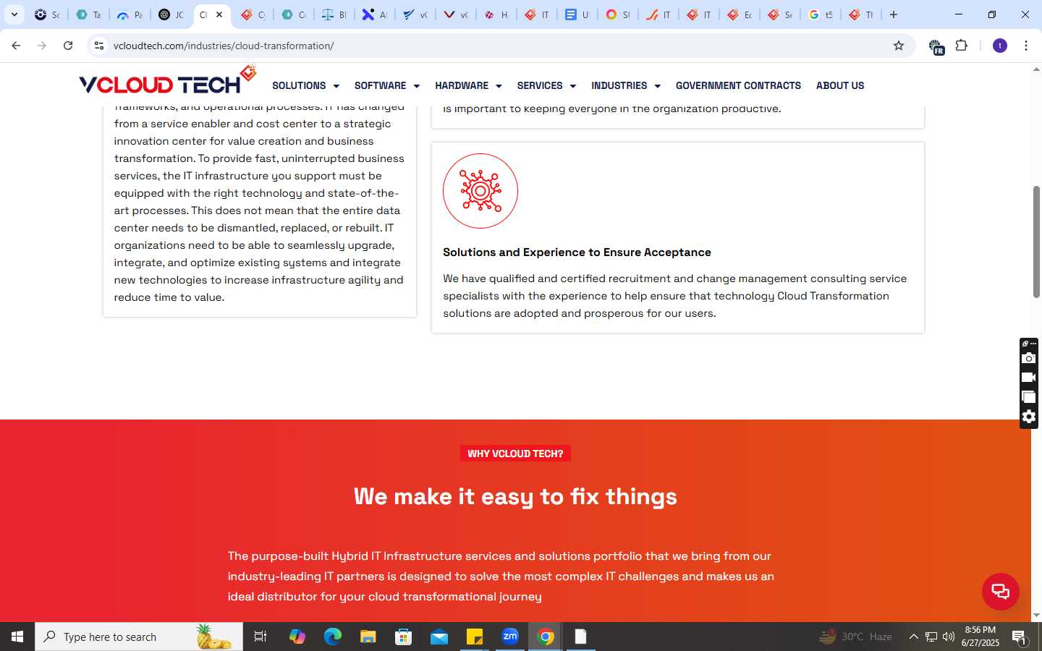Open Mail app from taskbar

pos(439,637)
